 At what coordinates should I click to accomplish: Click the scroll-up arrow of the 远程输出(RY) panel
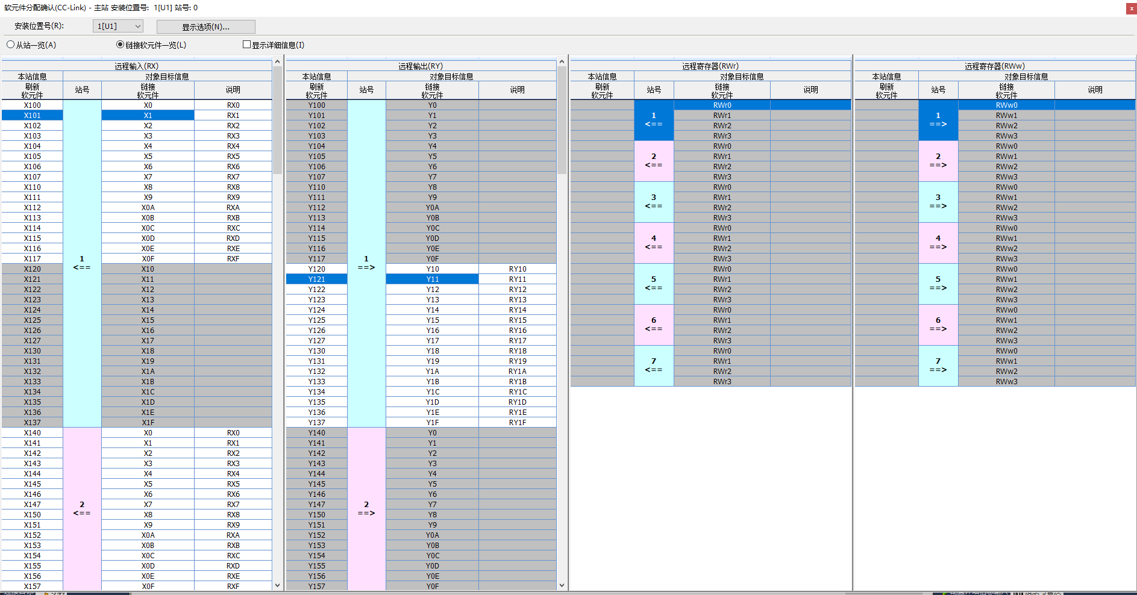click(x=562, y=61)
